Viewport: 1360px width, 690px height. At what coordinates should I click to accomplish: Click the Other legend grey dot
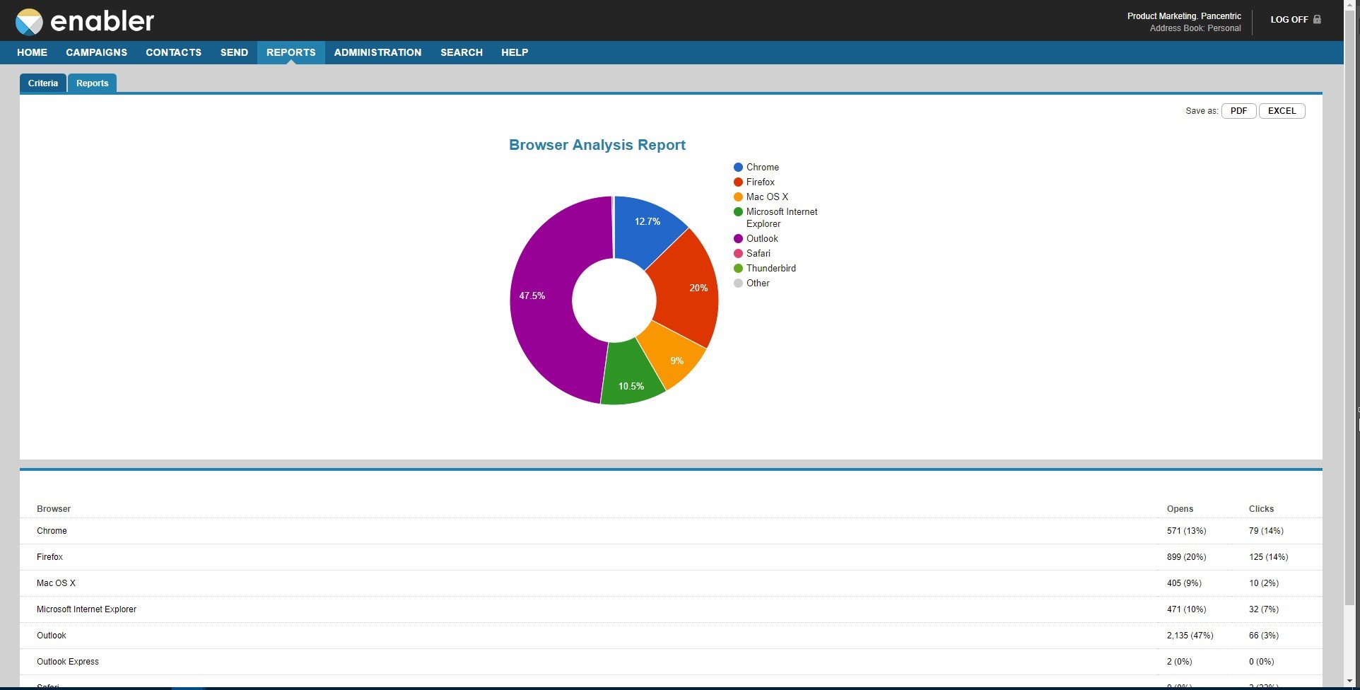coord(738,283)
